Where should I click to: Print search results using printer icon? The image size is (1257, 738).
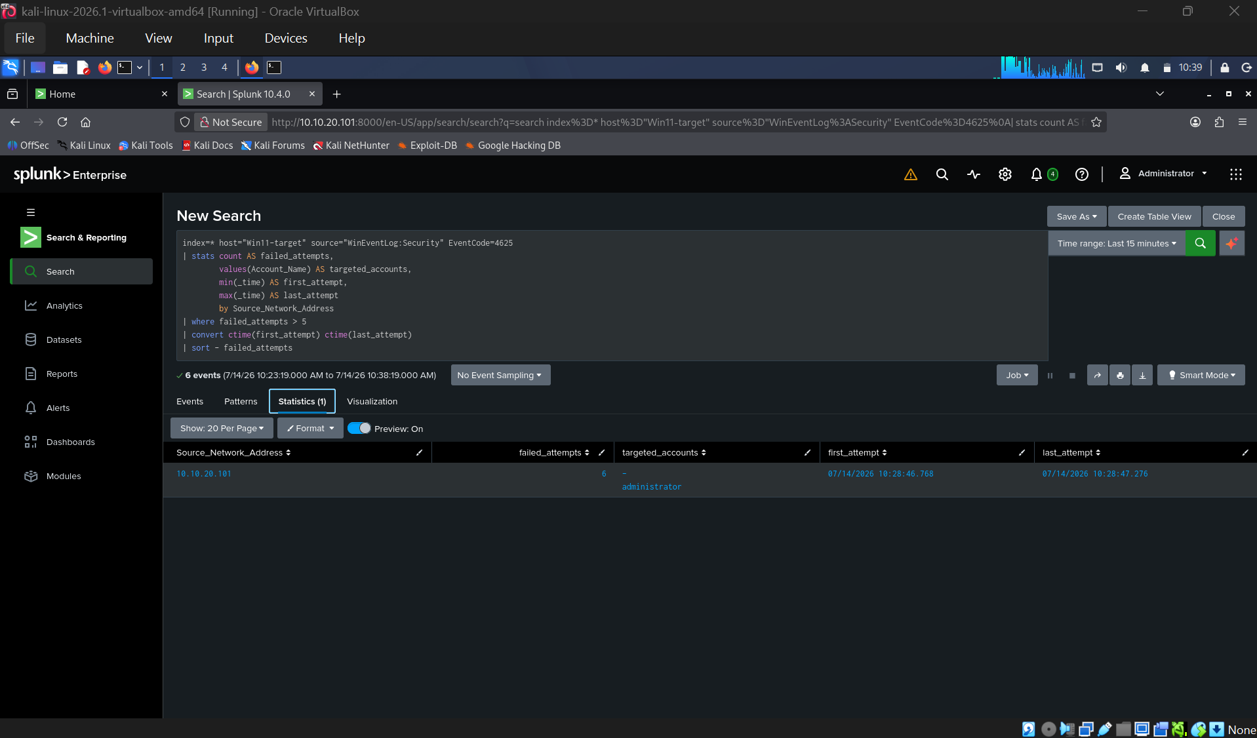(1119, 375)
